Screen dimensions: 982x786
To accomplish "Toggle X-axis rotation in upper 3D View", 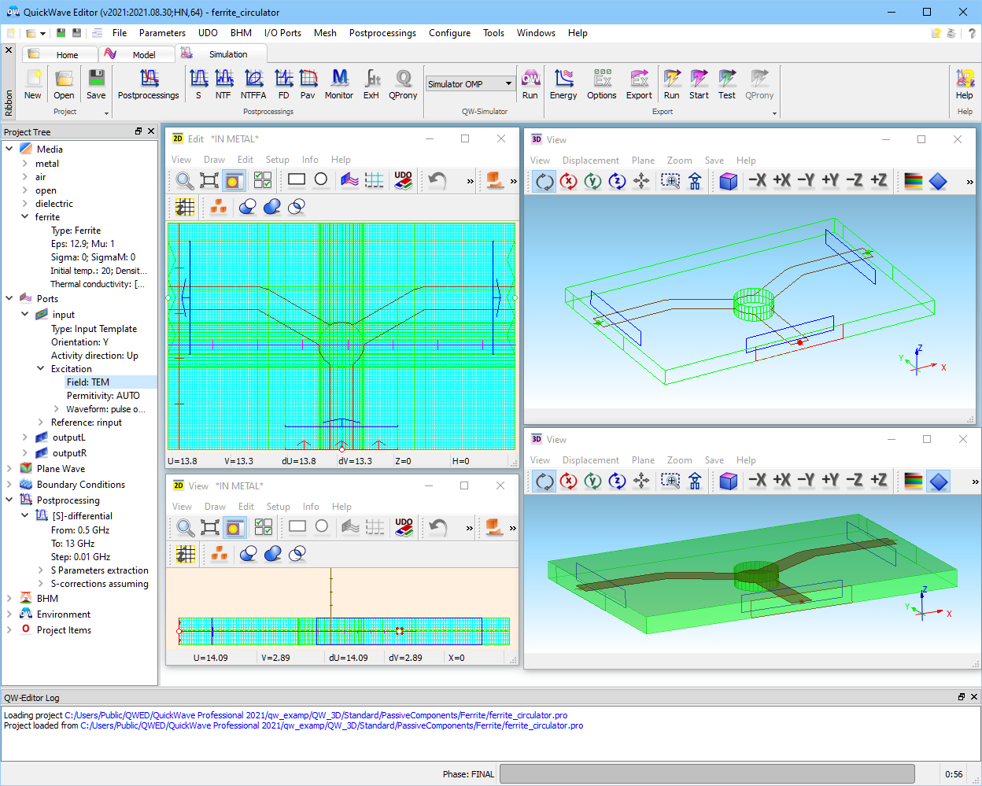I will coord(569,182).
